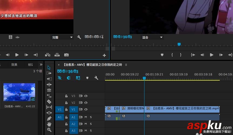Play the source monitor
The width and height of the screenshot is (233, 135).
coord(17,55)
